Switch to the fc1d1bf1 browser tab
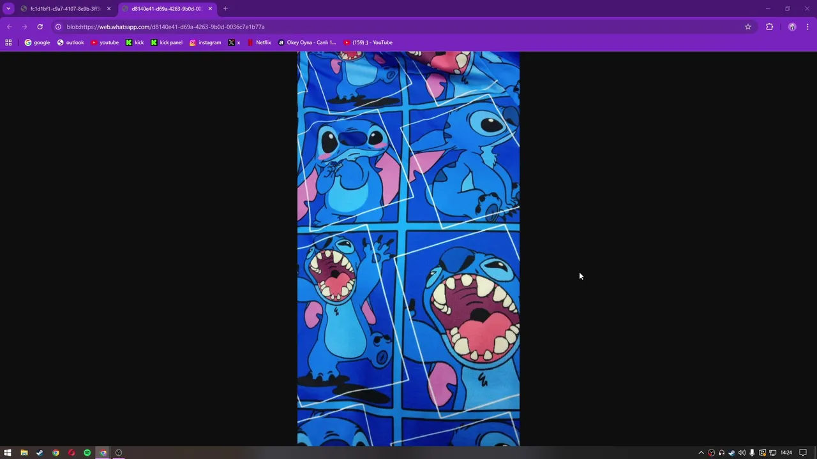This screenshot has width=817, height=459. pyautogui.click(x=65, y=9)
